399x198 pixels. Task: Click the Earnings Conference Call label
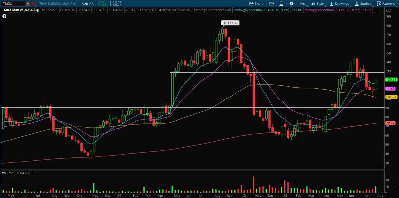(x=212, y=10)
